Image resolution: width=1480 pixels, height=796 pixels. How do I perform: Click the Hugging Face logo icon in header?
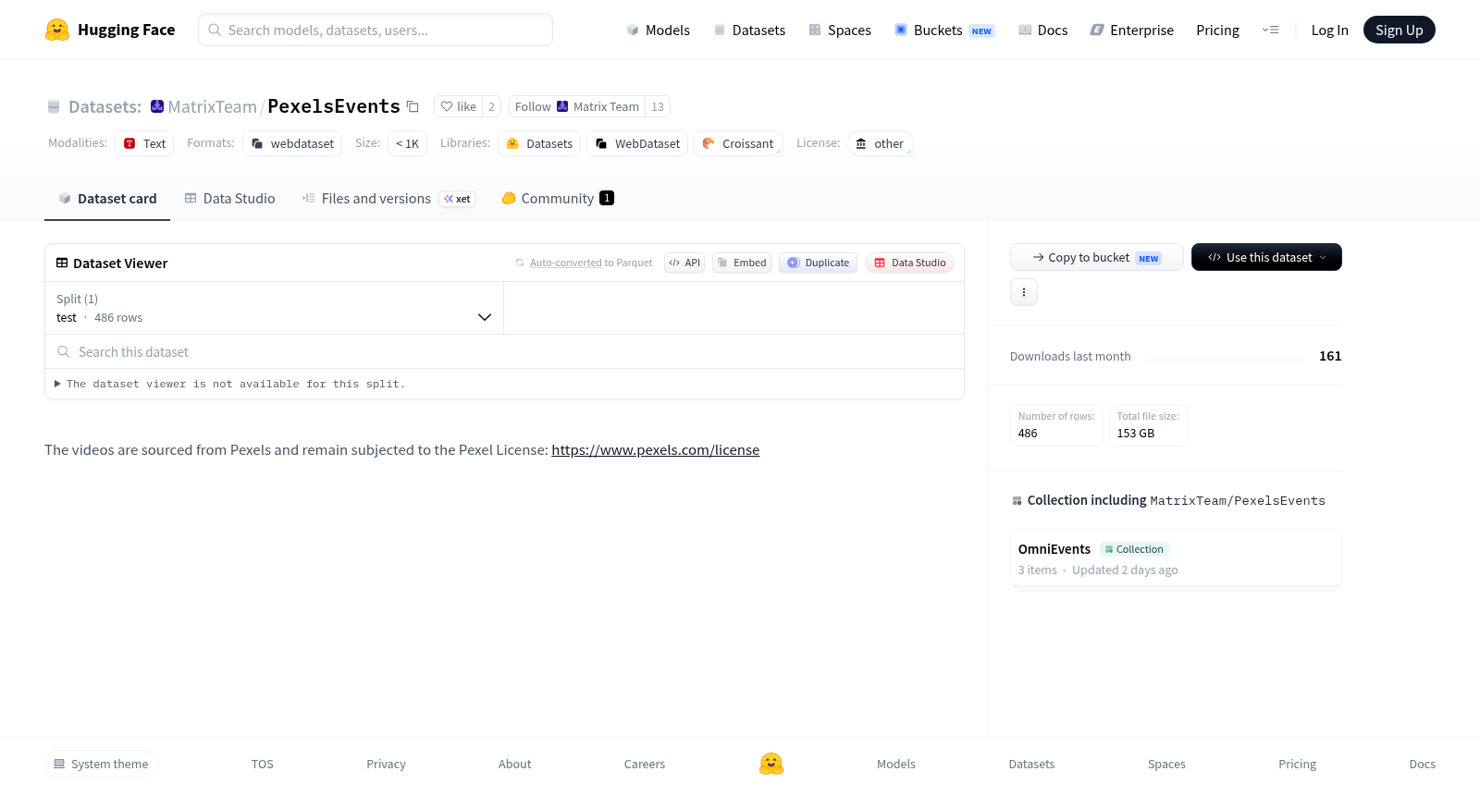(57, 30)
